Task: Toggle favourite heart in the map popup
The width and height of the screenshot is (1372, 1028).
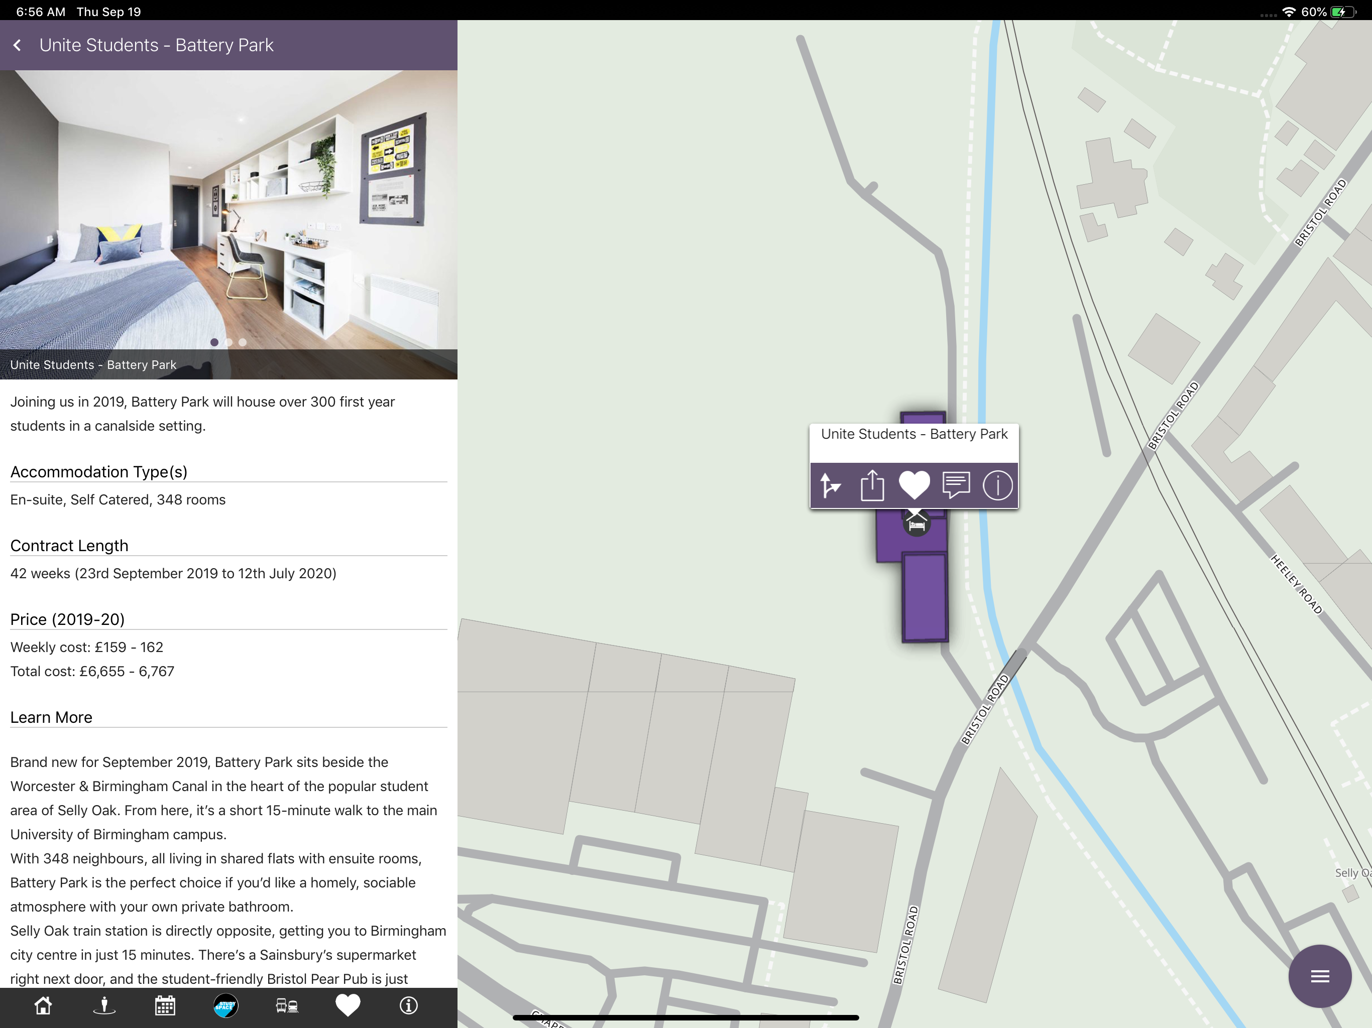Action: point(914,485)
